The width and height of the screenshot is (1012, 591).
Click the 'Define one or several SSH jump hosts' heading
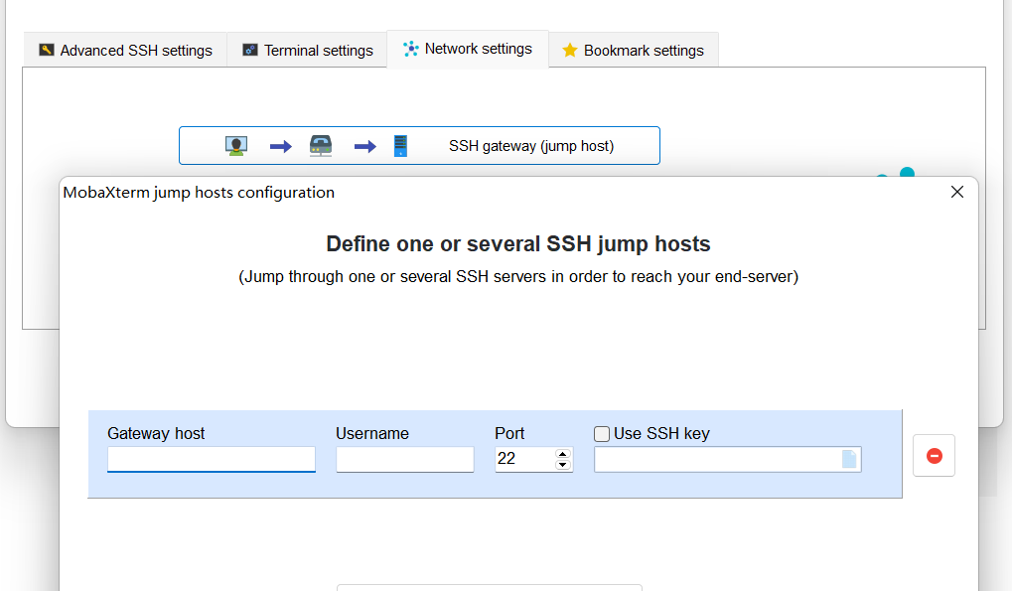(518, 244)
